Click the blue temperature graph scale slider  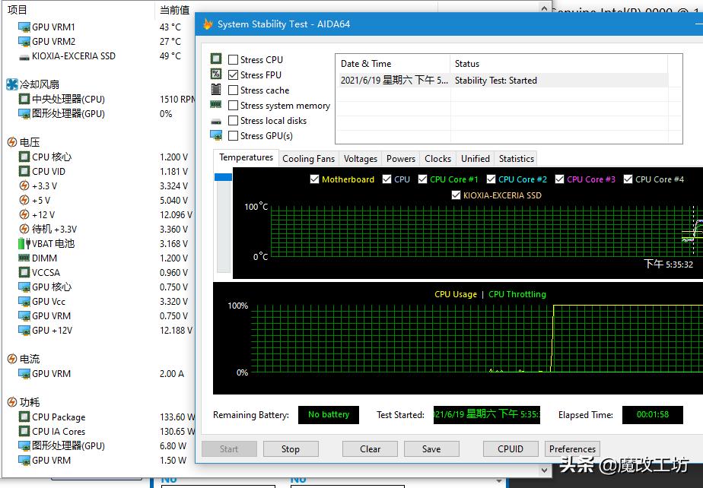pyautogui.click(x=224, y=177)
